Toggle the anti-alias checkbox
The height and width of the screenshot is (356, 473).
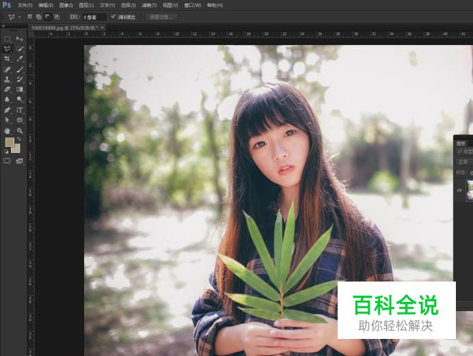click(x=113, y=16)
